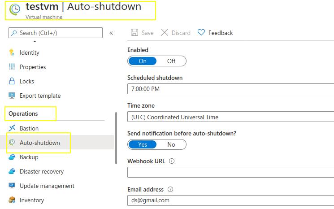Click the Backup cloud icon
Screen dimensions: 334x209
(x=12, y=157)
